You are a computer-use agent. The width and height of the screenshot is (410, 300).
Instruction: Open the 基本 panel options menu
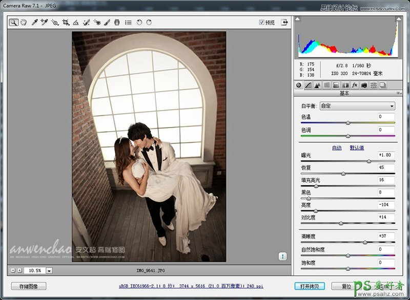(398, 94)
